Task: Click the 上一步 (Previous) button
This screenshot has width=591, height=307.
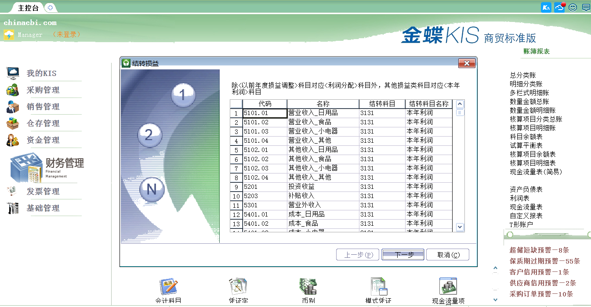Action: tap(357, 254)
